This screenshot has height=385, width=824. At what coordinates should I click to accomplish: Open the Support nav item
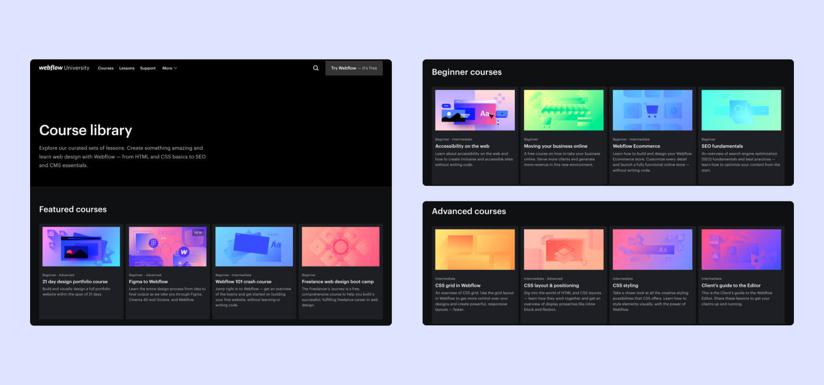click(148, 68)
